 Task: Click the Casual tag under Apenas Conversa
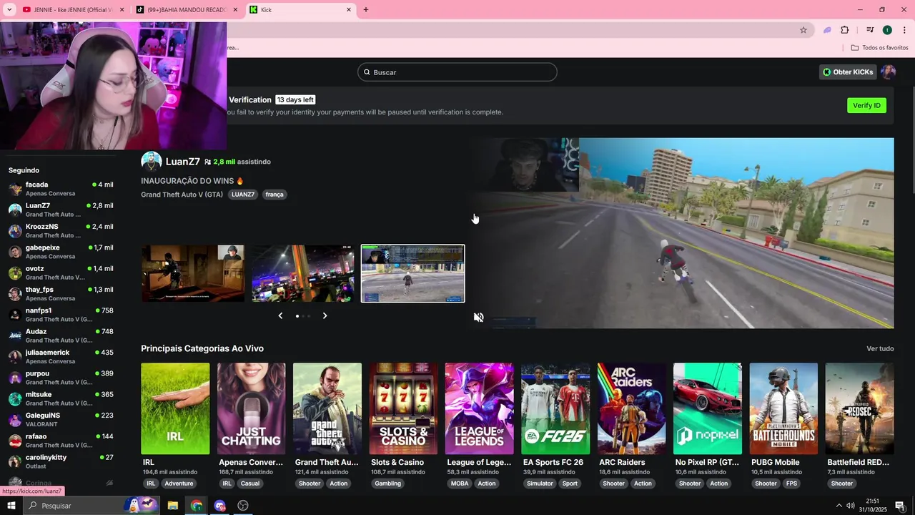250,484
